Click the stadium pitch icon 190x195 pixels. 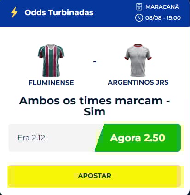pos(139,6)
